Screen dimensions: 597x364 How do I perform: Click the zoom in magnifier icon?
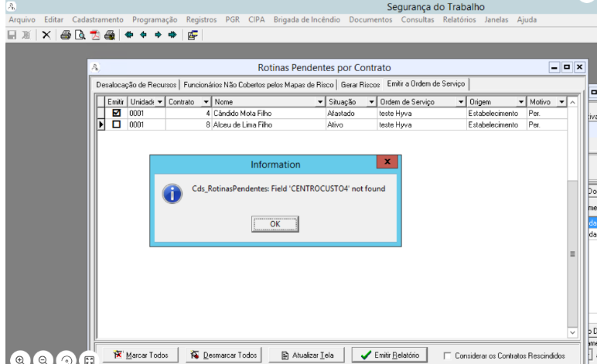pos(19,359)
